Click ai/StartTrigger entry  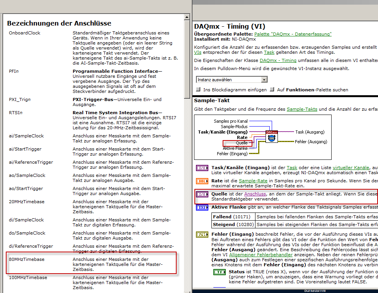click(25, 149)
